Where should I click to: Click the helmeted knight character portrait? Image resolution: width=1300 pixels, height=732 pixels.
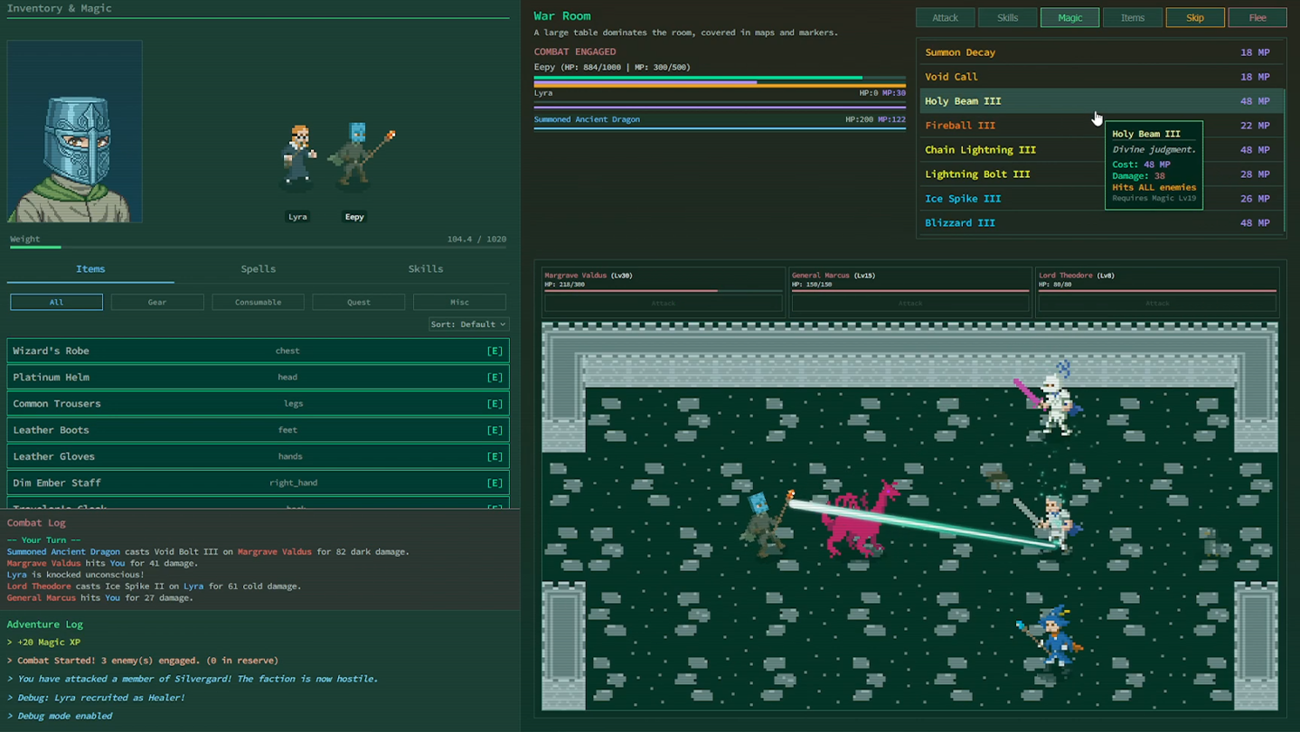pos(74,131)
